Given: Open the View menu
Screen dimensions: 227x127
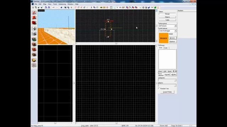Looking at the screenshot, I should tap(50, 4).
